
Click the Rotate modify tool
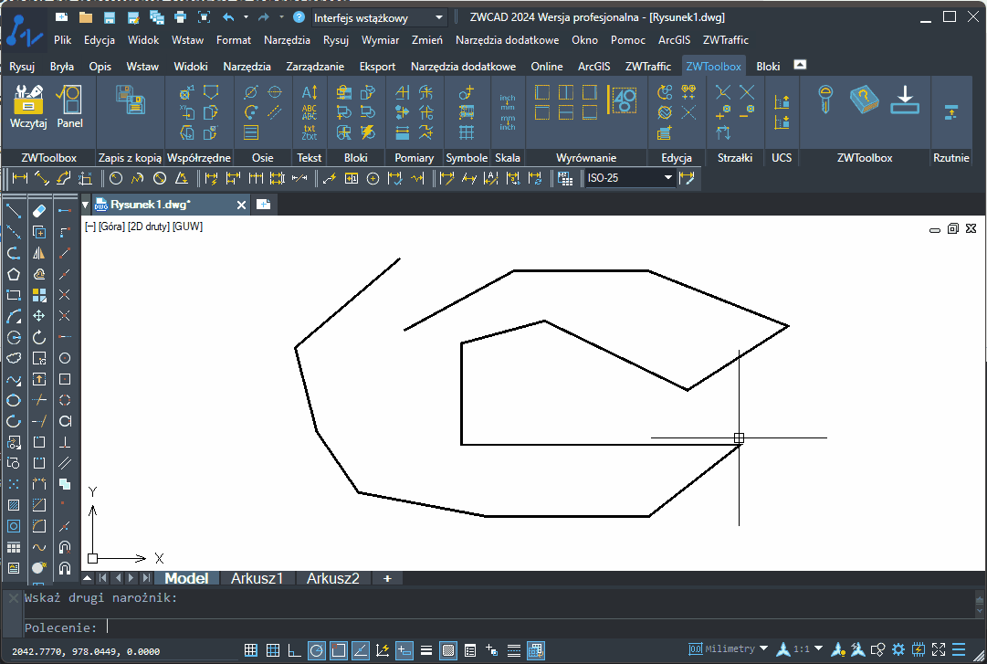click(x=39, y=337)
